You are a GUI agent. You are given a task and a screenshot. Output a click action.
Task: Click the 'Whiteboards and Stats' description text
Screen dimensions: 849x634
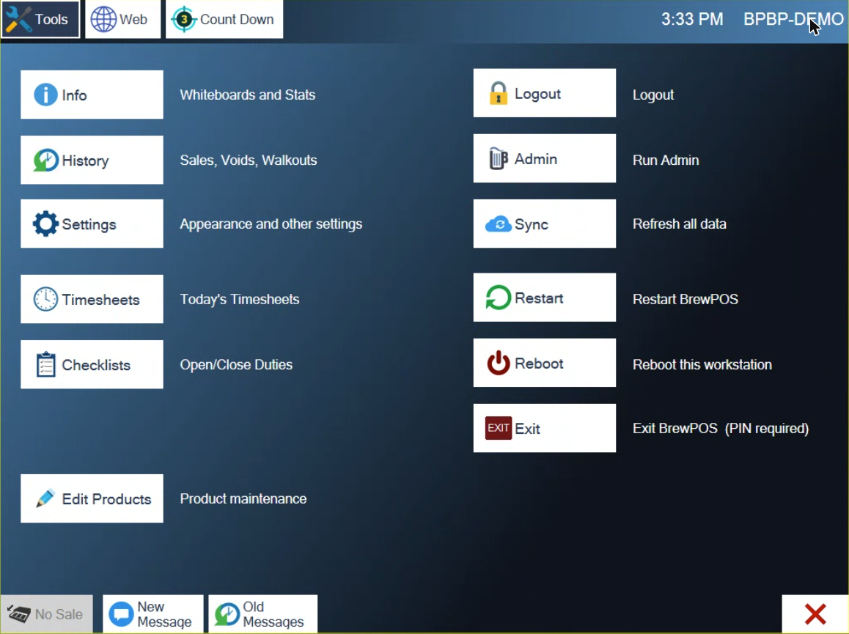tap(248, 95)
